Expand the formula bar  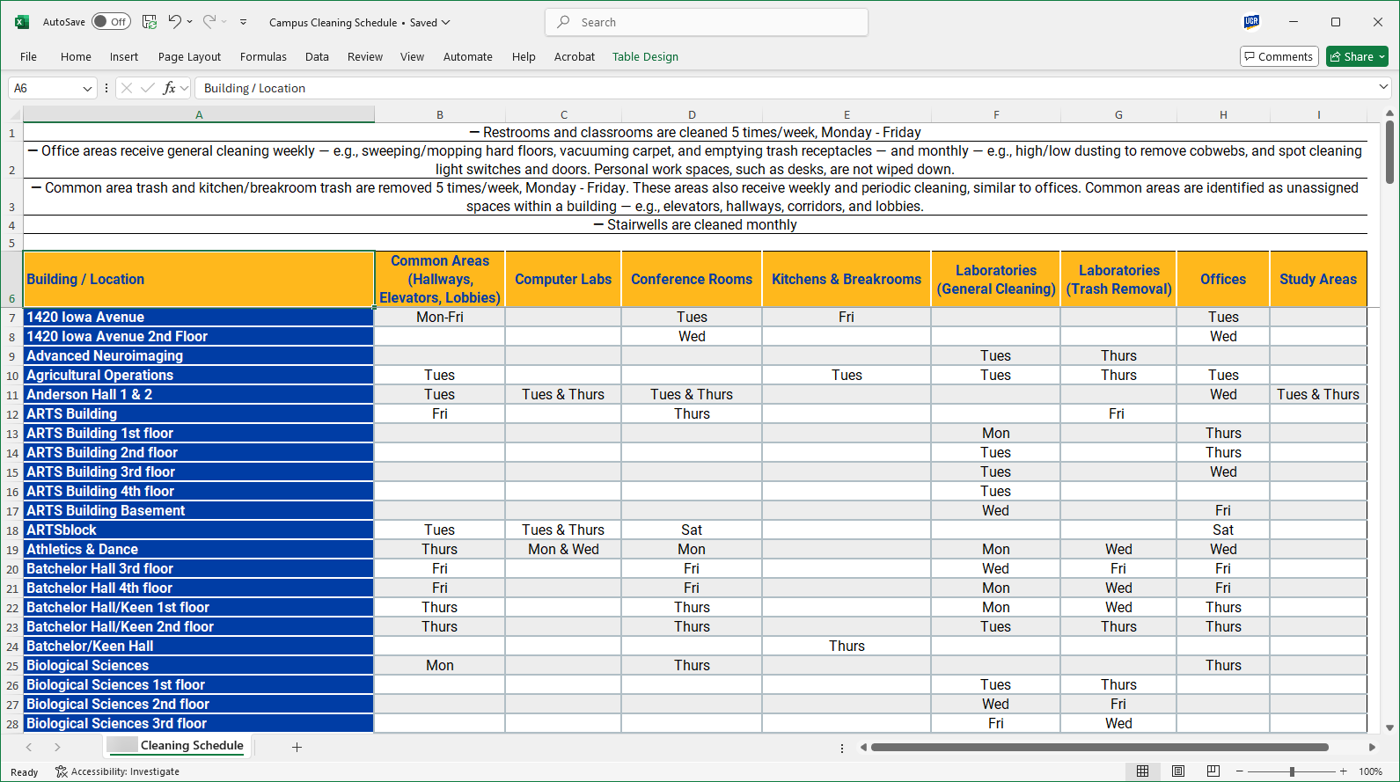(x=1383, y=87)
